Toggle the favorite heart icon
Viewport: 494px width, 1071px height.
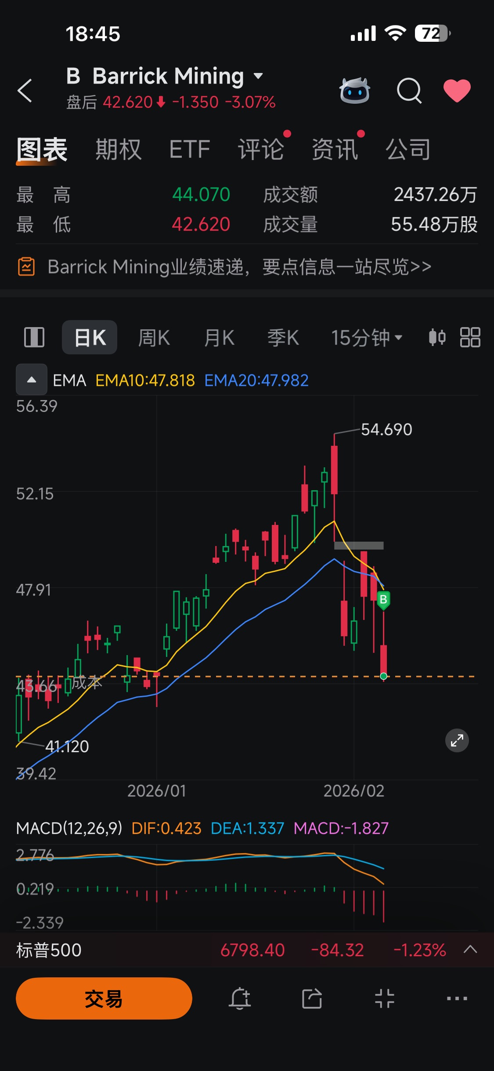click(457, 91)
